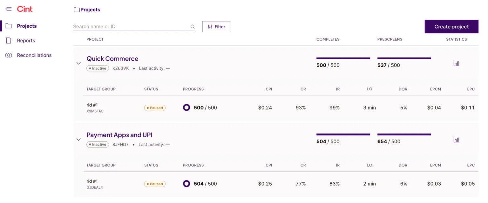Open statistics chart for Payment Apps and UPI
Image resolution: width=488 pixels, height=203 pixels.
pos(457,140)
